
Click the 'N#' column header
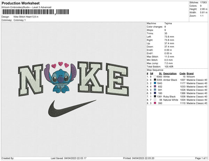click(x=152, y=74)
